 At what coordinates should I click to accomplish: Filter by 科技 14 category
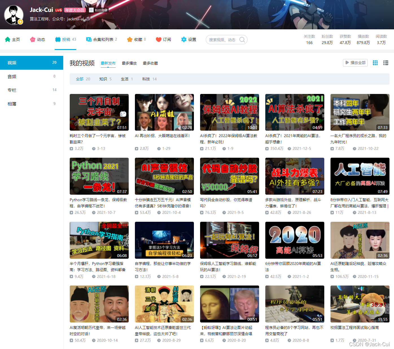[150, 79]
